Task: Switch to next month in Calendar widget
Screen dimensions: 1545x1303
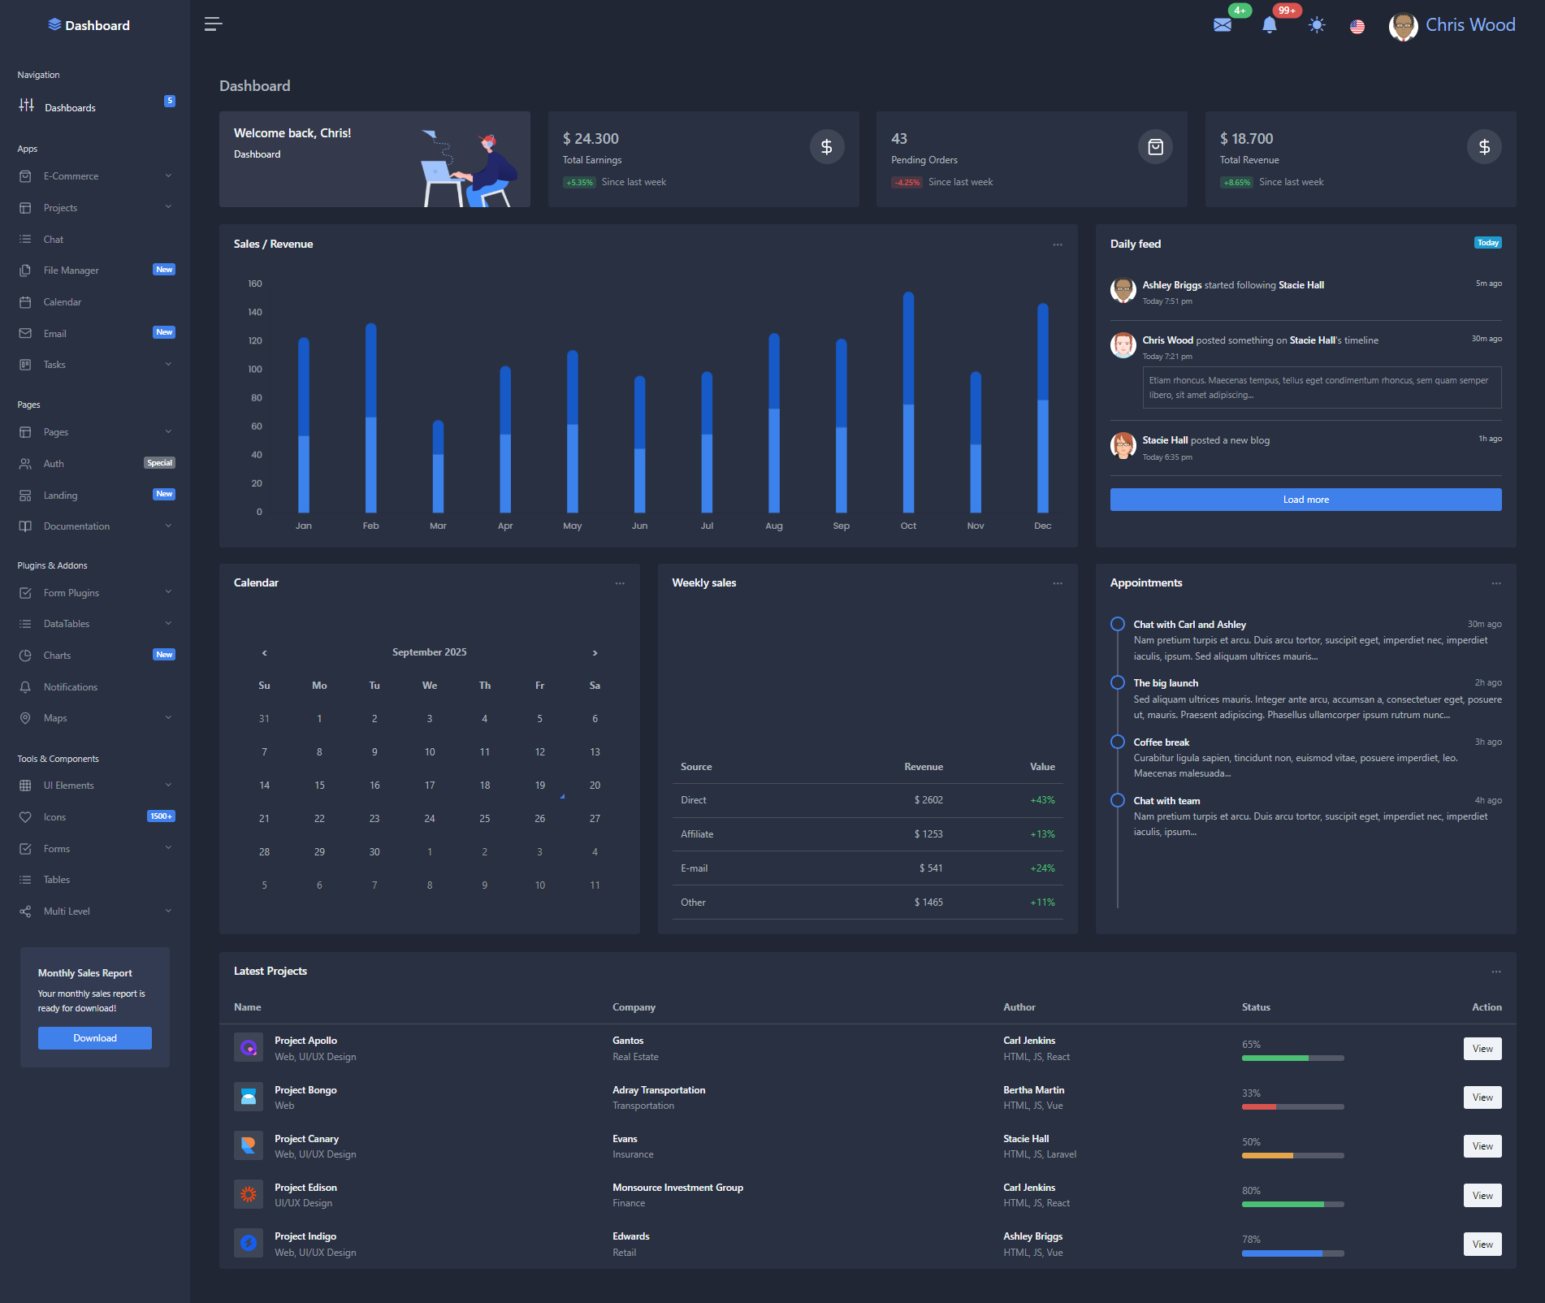Action: point(595,652)
